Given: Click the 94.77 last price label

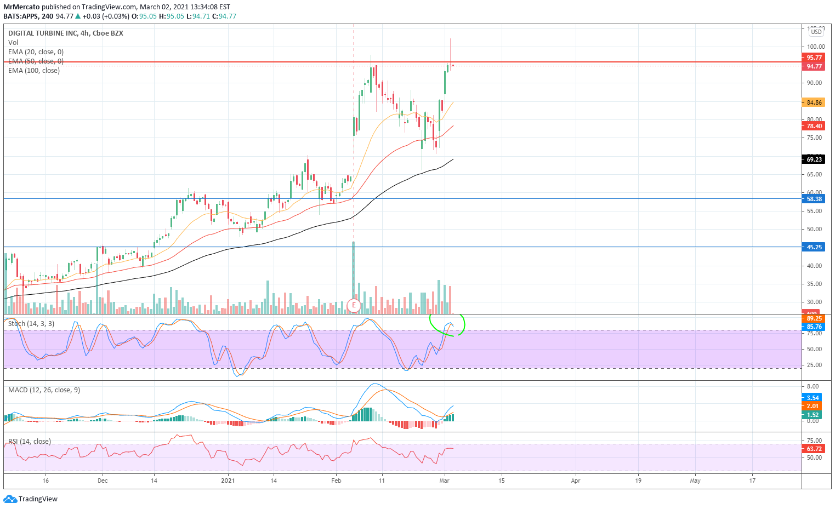Looking at the screenshot, I should [x=814, y=66].
